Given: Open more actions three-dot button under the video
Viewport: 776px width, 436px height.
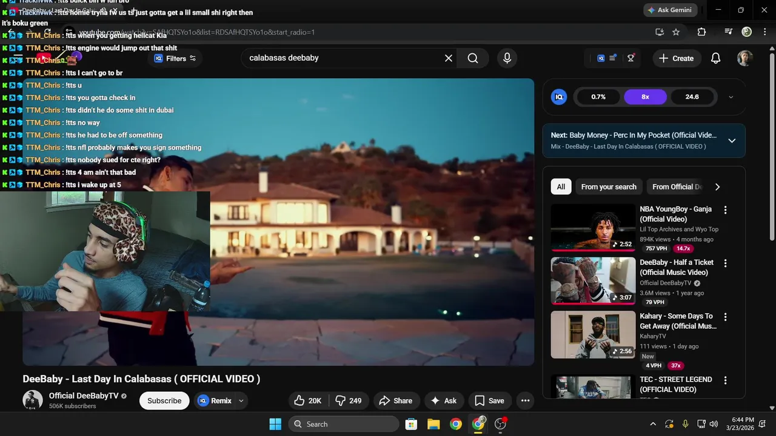Looking at the screenshot, I should 525,400.
